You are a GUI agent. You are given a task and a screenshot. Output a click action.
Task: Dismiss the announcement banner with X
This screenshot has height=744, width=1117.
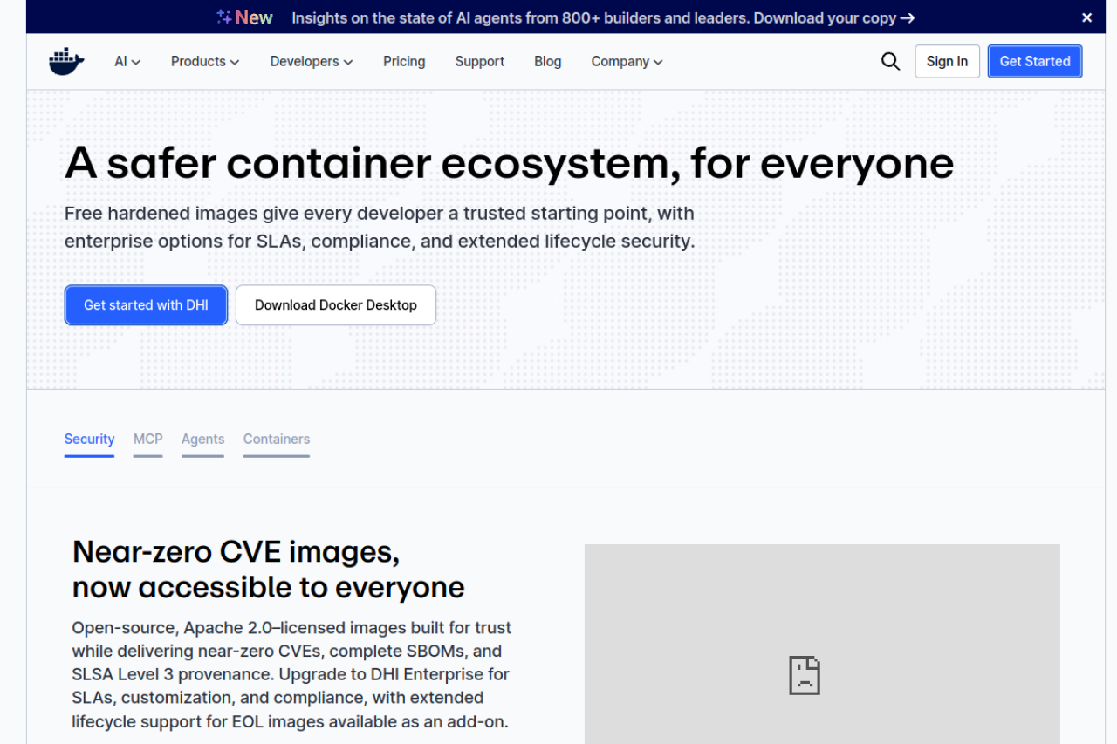click(1086, 17)
